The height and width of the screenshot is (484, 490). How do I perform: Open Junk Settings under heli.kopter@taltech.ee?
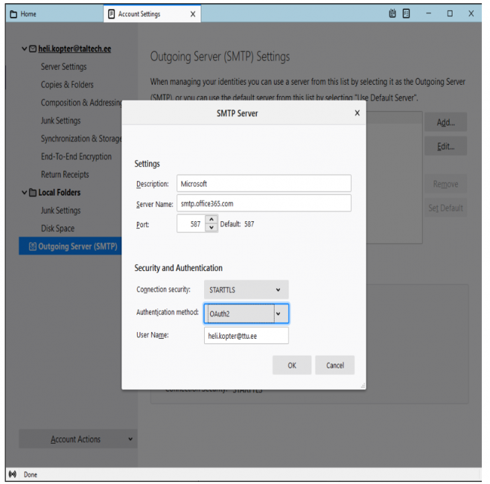(x=61, y=121)
